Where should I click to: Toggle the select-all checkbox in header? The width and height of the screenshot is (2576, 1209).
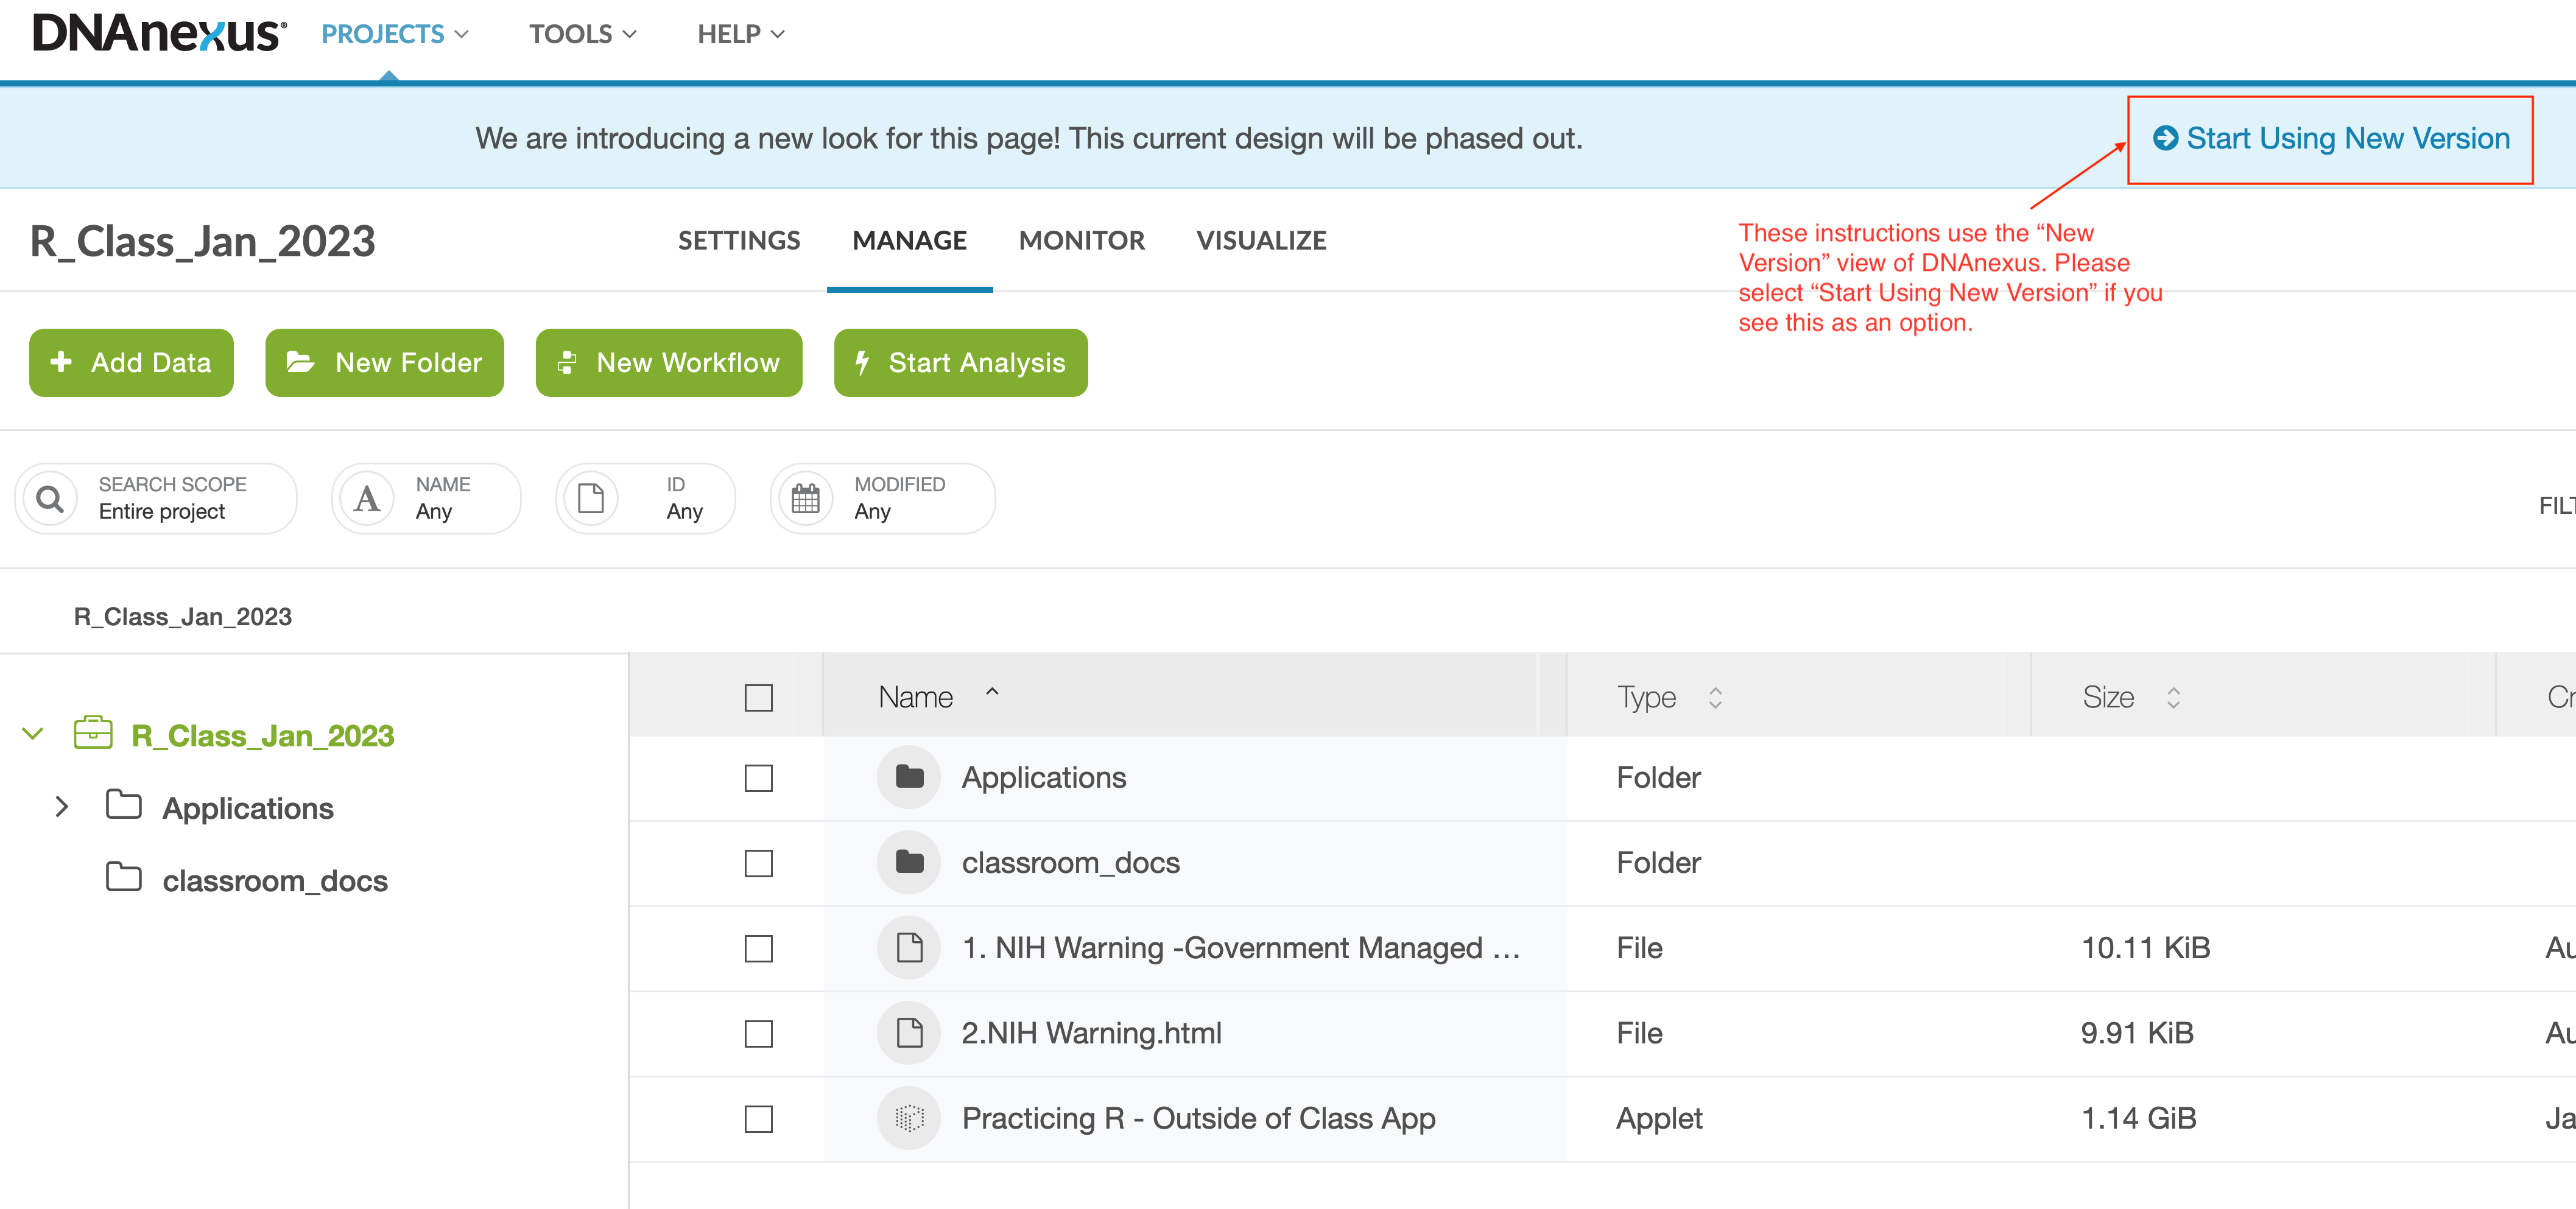(758, 697)
